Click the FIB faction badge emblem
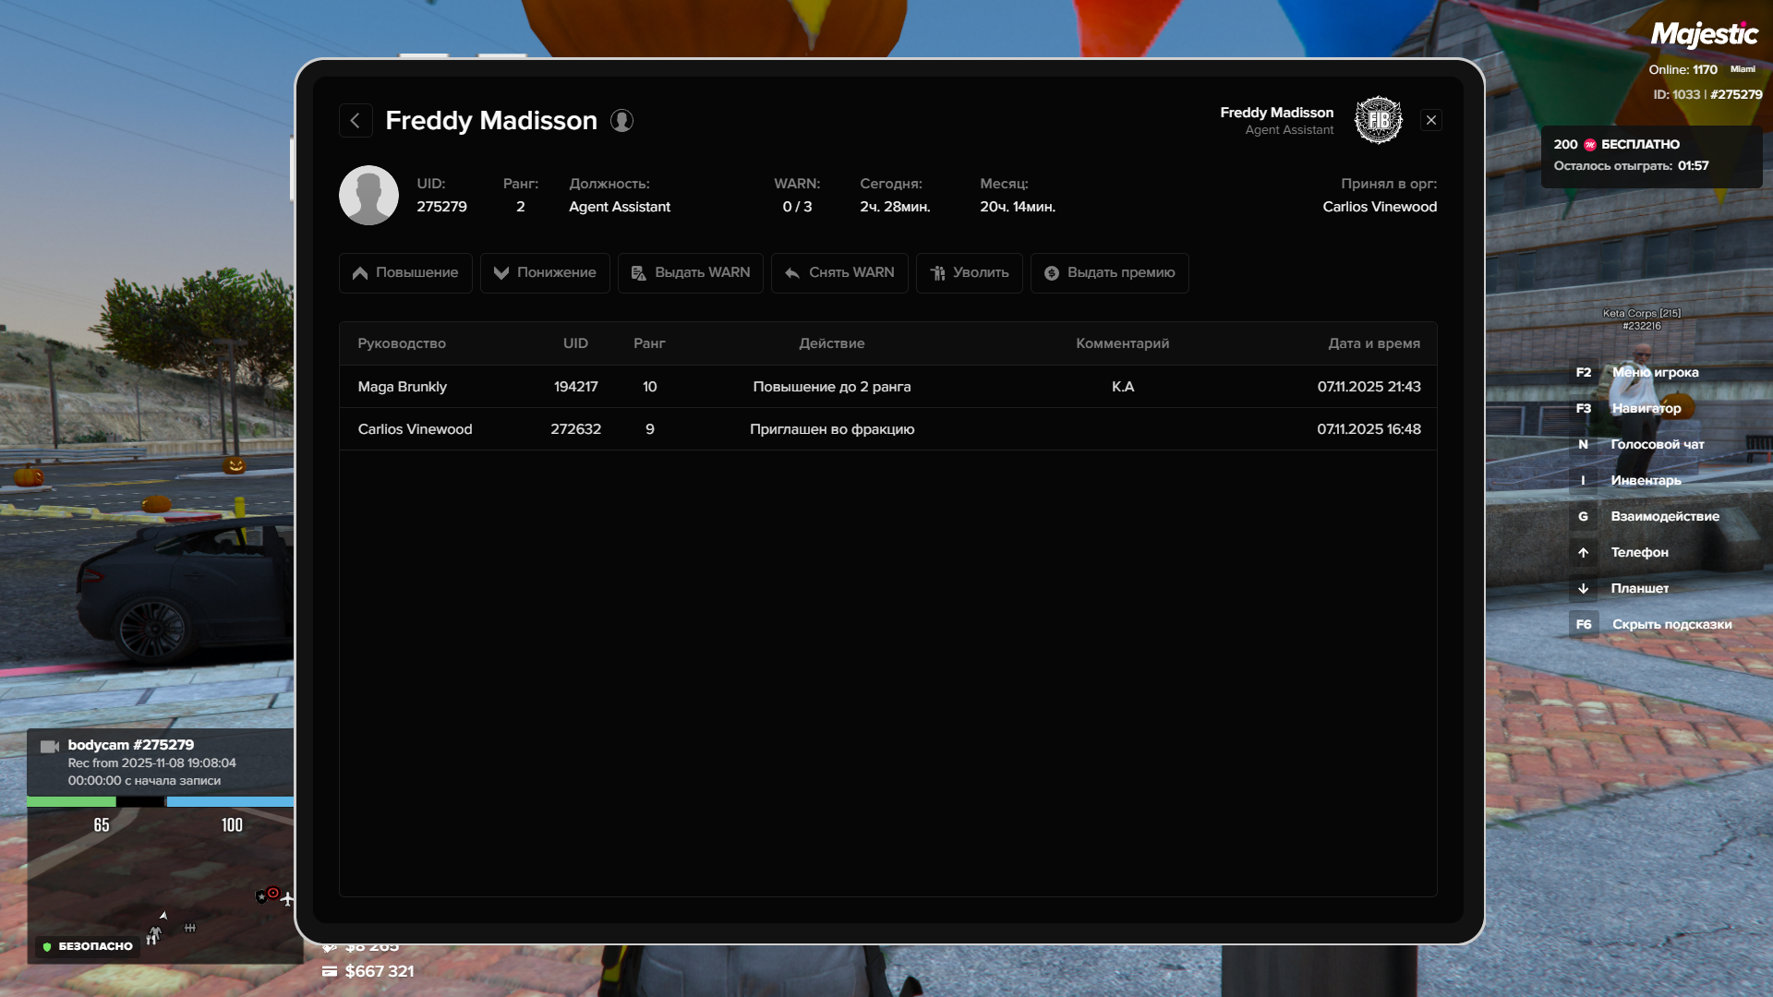Image resolution: width=1773 pixels, height=997 pixels. pos(1378,120)
